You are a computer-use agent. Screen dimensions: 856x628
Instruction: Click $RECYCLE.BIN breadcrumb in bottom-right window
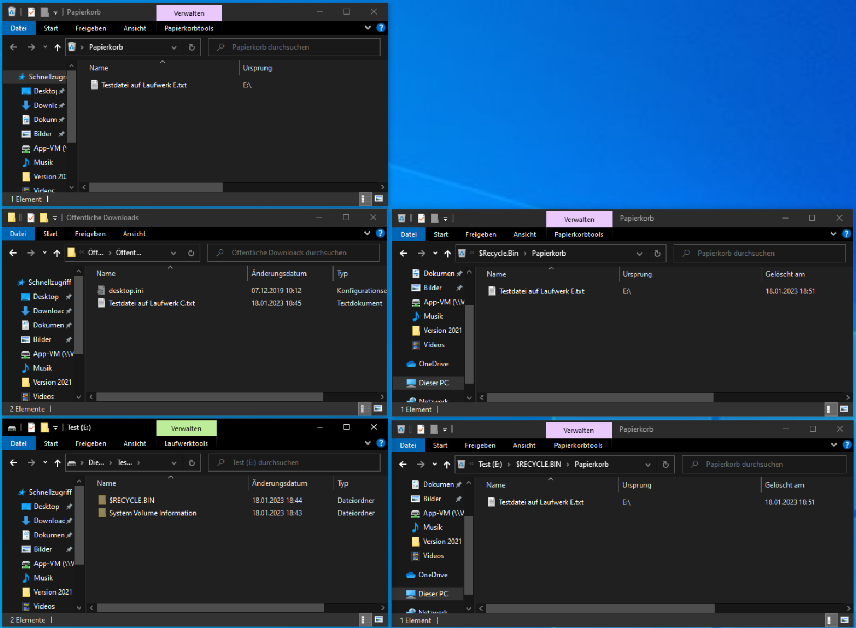coord(538,464)
